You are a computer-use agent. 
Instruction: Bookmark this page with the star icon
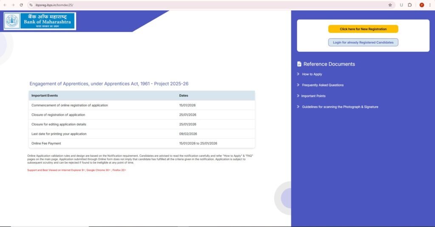[390, 5]
